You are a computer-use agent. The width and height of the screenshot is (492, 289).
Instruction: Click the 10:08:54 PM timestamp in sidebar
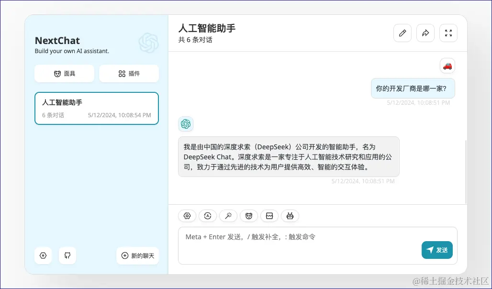point(119,115)
